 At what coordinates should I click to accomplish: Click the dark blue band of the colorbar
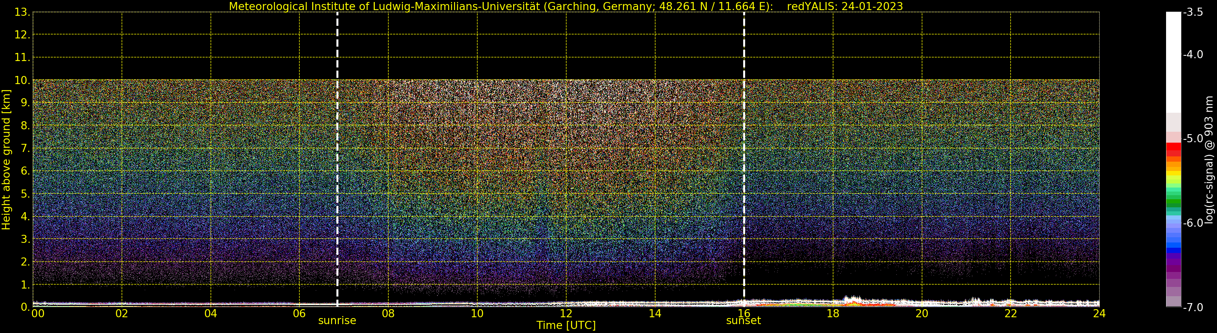click(1173, 250)
